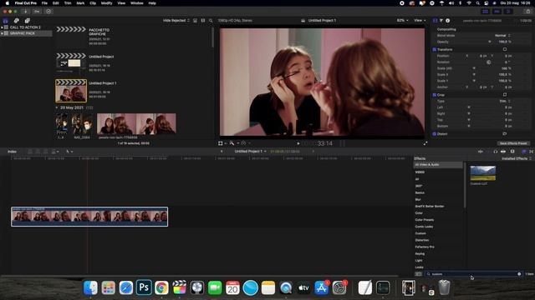
Task: Click the keyword editor key button
Action: tap(37, 12)
